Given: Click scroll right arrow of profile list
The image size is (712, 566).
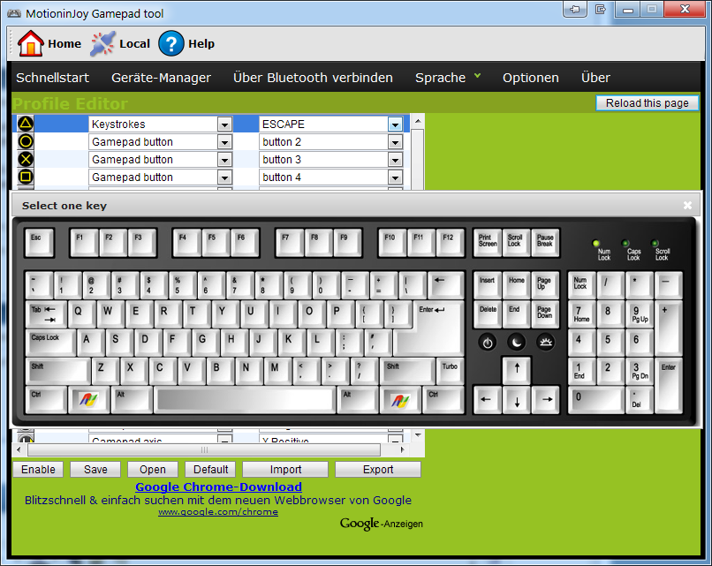Looking at the screenshot, I should click(x=402, y=449).
